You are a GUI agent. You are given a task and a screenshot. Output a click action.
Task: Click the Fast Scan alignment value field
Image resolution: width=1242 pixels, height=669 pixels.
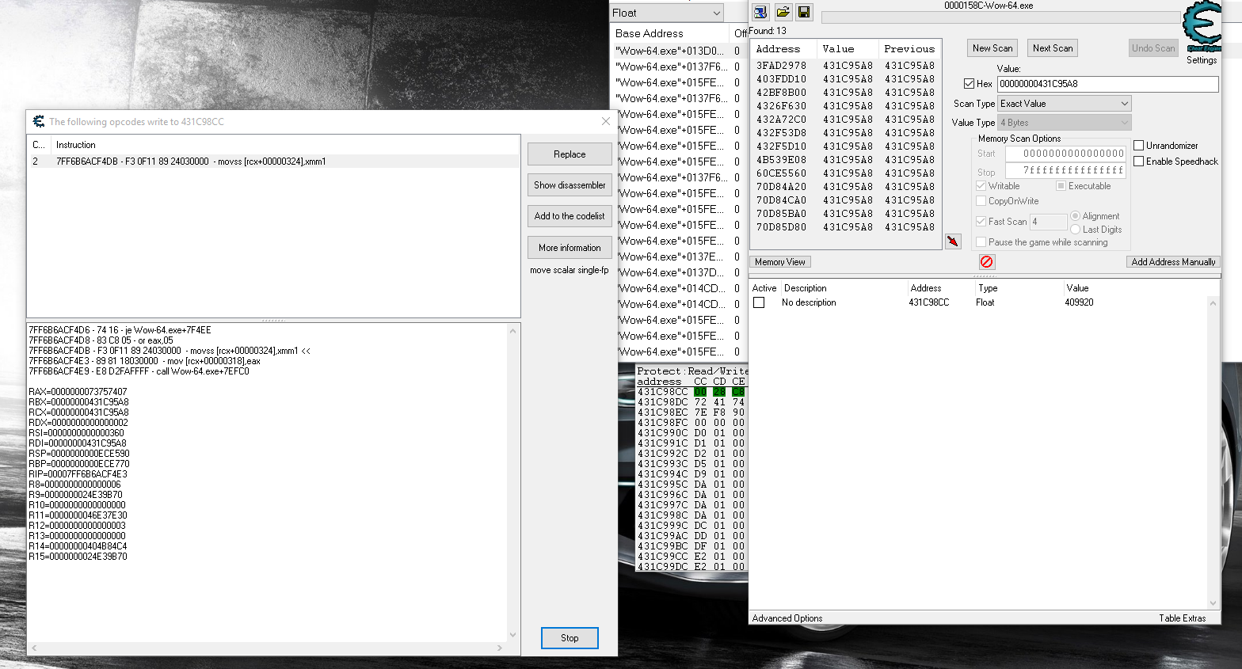click(x=1048, y=222)
